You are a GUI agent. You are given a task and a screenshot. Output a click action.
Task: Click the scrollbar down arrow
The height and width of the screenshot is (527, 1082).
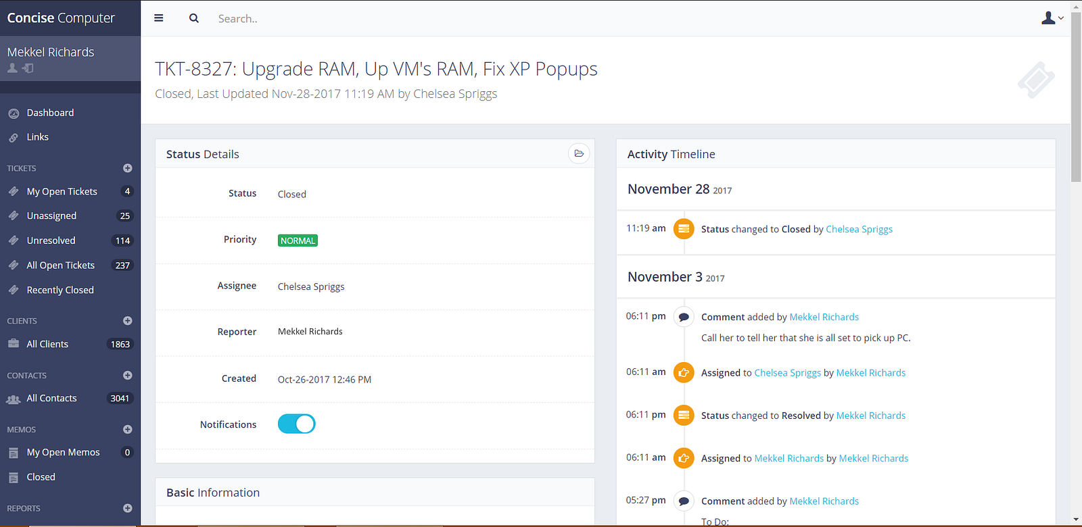coord(1076,521)
